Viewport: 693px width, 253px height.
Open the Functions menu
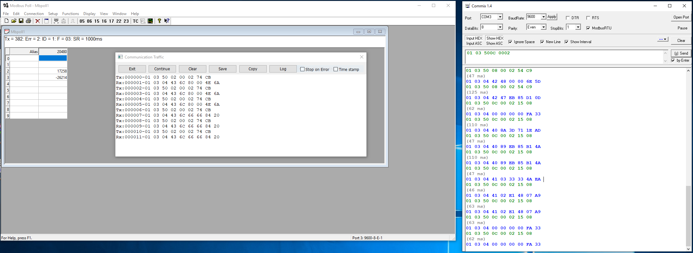coord(71,14)
